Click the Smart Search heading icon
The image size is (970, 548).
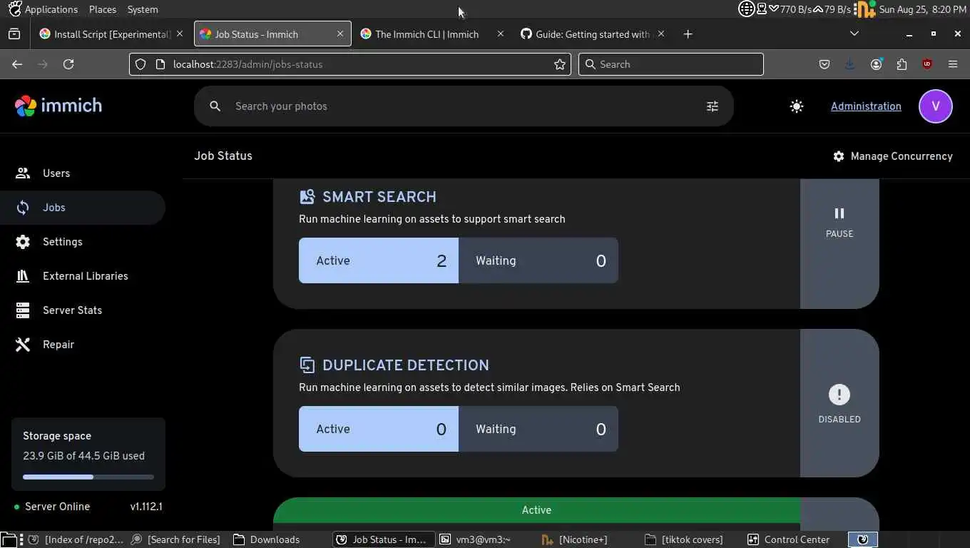[x=307, y=196]
